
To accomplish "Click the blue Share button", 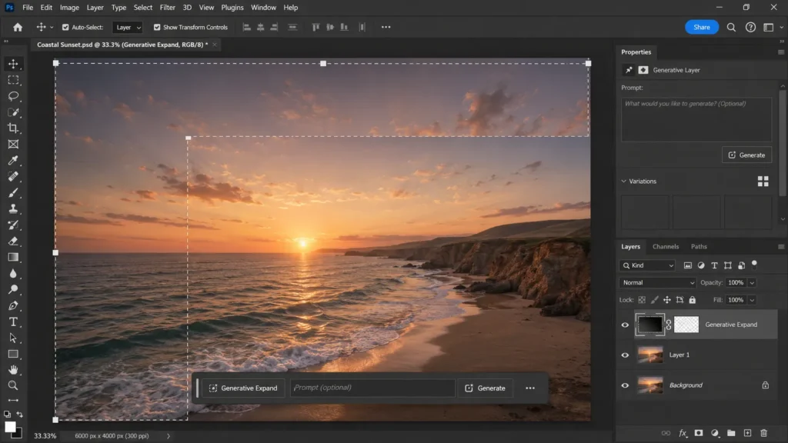I will pos(702,27).
